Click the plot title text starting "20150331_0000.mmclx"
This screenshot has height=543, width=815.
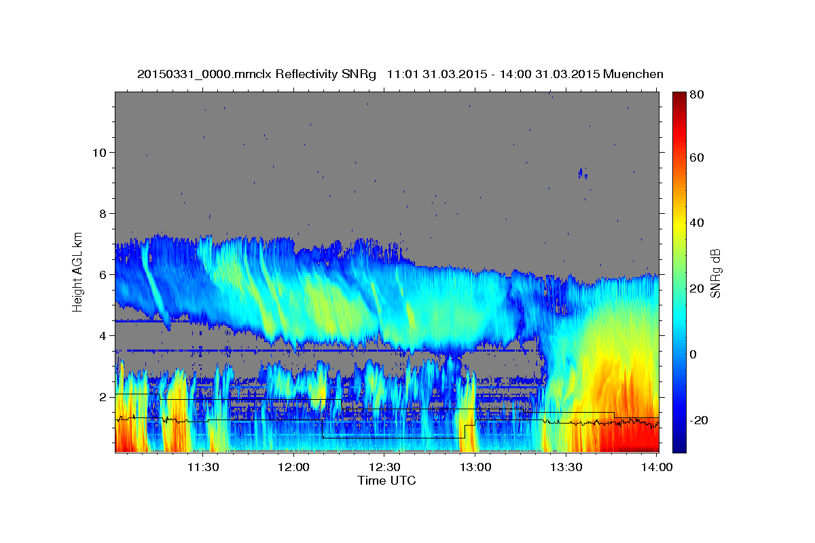(400, 74)
